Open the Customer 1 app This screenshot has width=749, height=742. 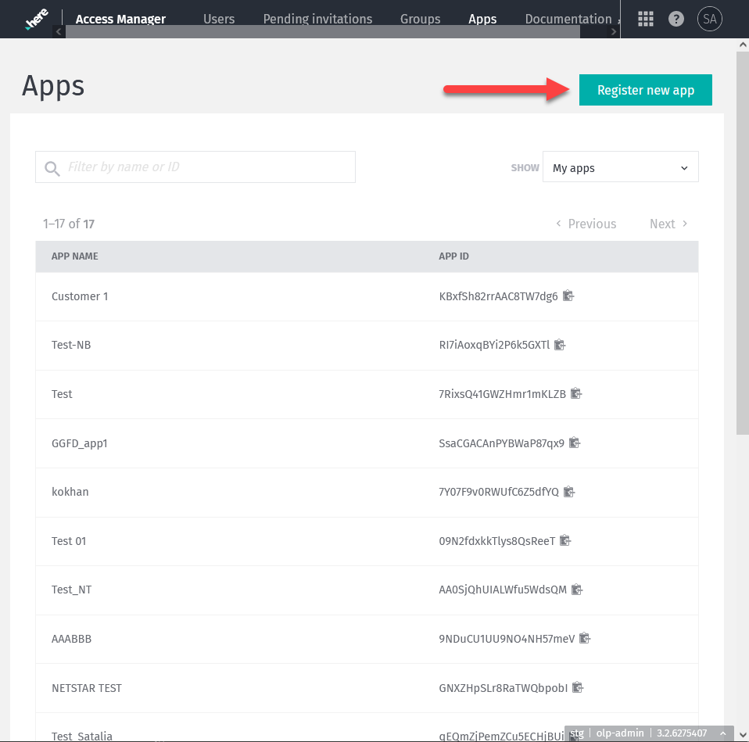pyautogui.click(x=80, y=296)
